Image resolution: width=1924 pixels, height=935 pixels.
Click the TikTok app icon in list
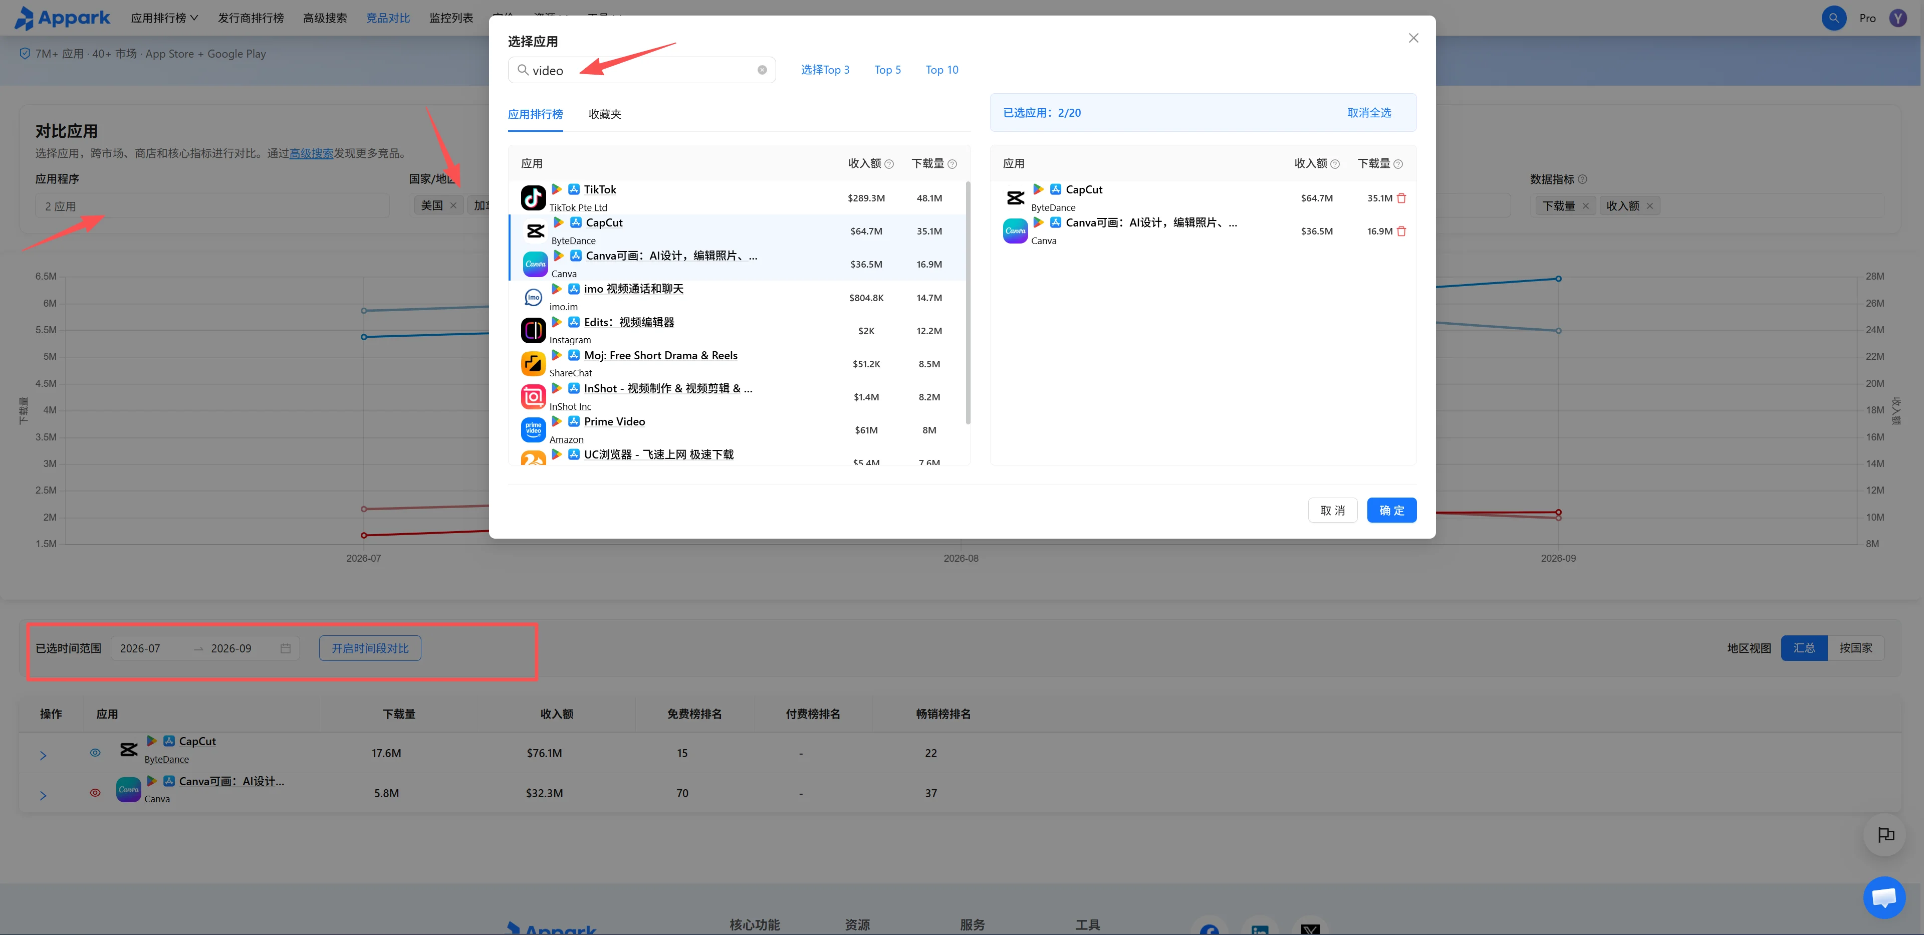click(533, 198)
